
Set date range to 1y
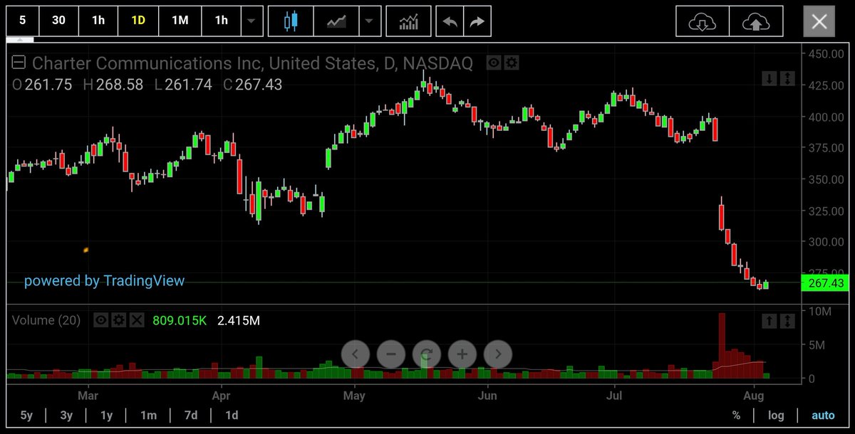(x=106, y=416)
